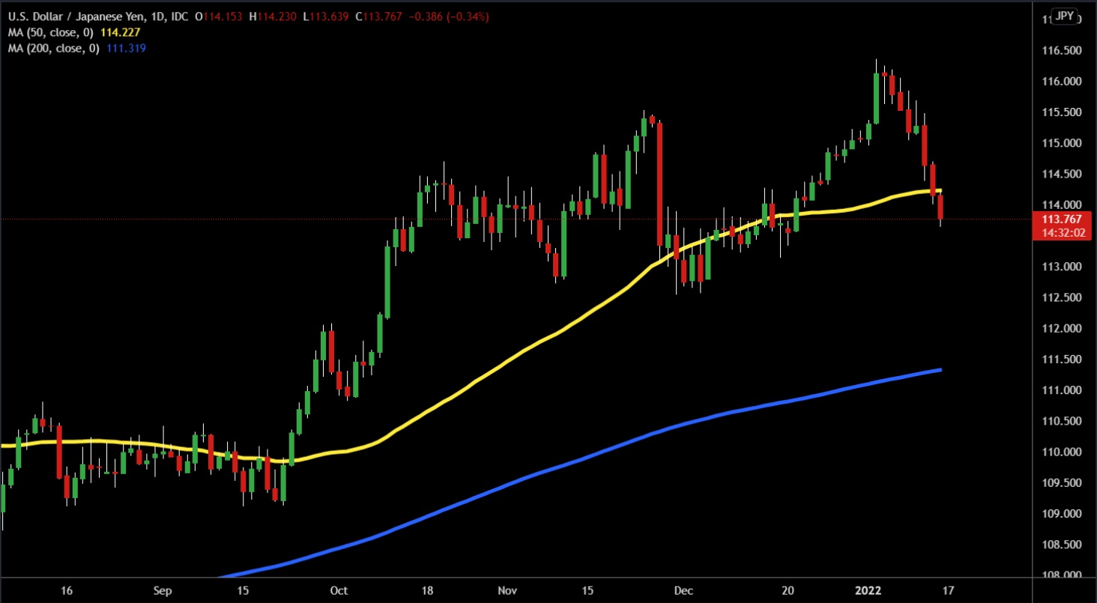Viewport: 1097px width, 603px height.
Task: Click the 108.500 price axis label
Action: click(1060, 545)
